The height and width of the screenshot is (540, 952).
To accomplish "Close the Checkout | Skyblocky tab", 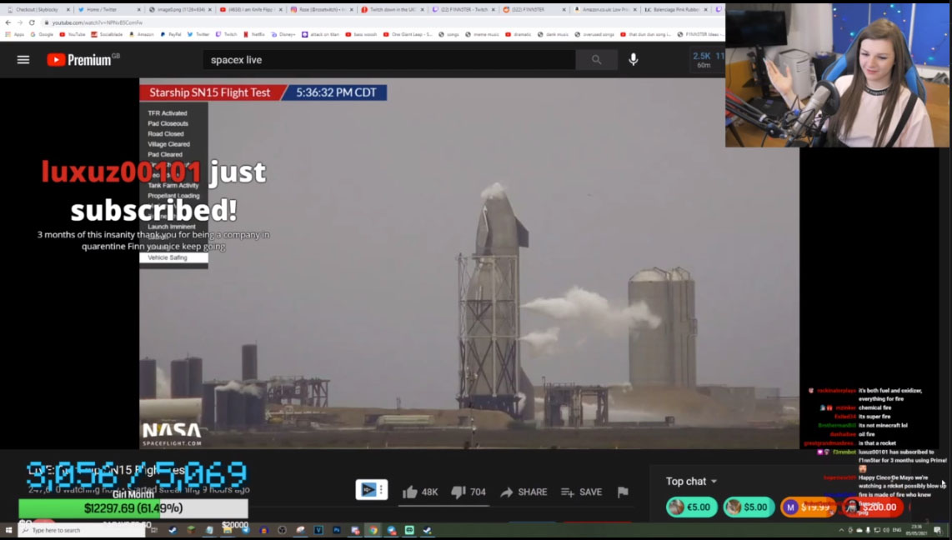I will [68, 10].
